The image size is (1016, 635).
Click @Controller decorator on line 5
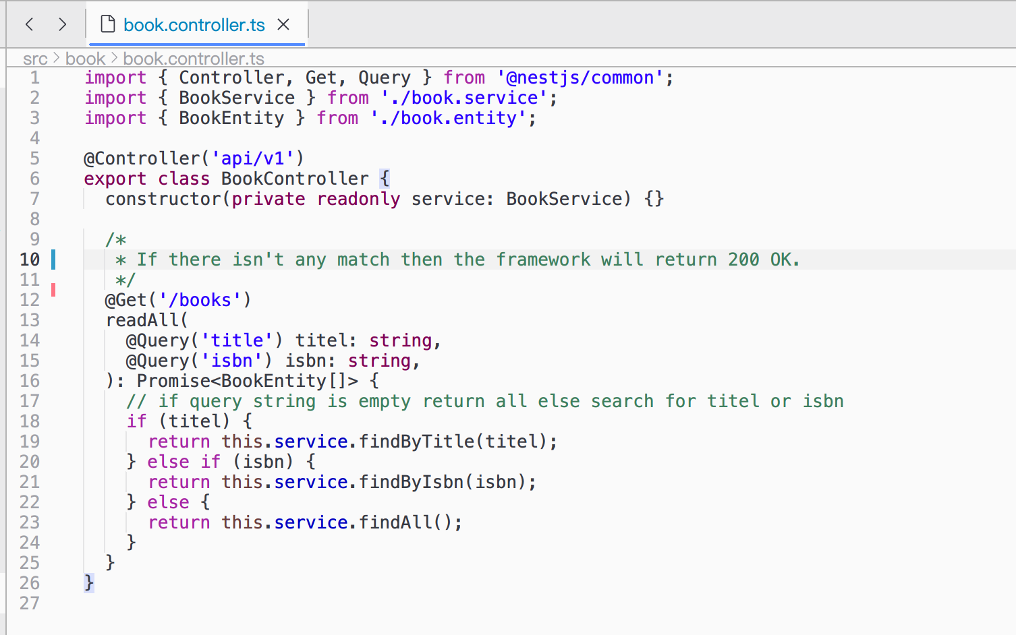click(x=142, y=158)
